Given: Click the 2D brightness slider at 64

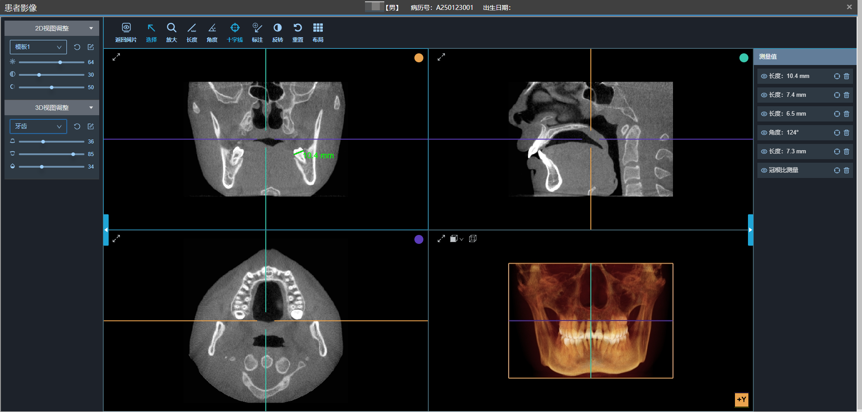Looking at the screenshot, I should click(x=60, y=62).
